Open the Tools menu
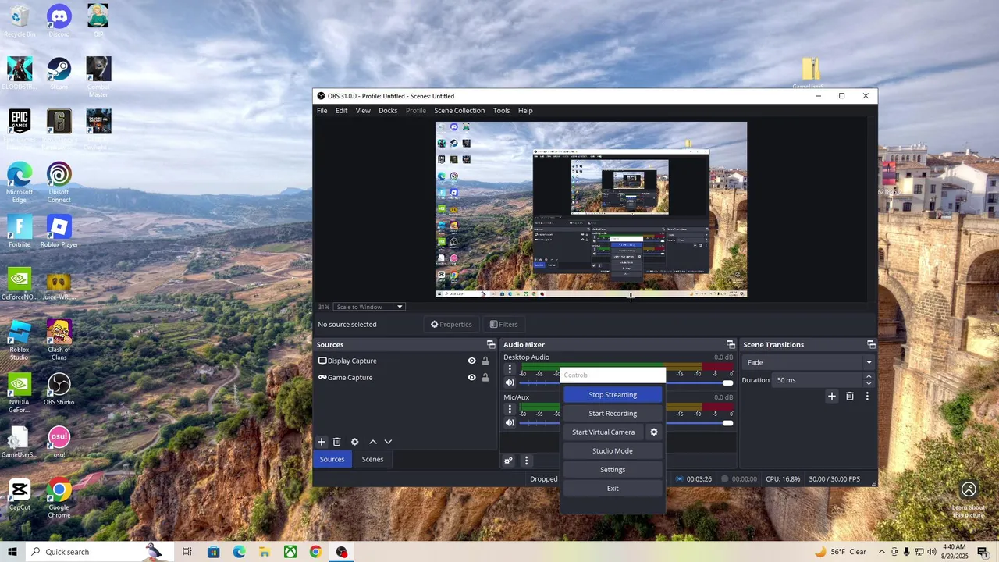This screenshot has width=999, height=562. point(501,110)
